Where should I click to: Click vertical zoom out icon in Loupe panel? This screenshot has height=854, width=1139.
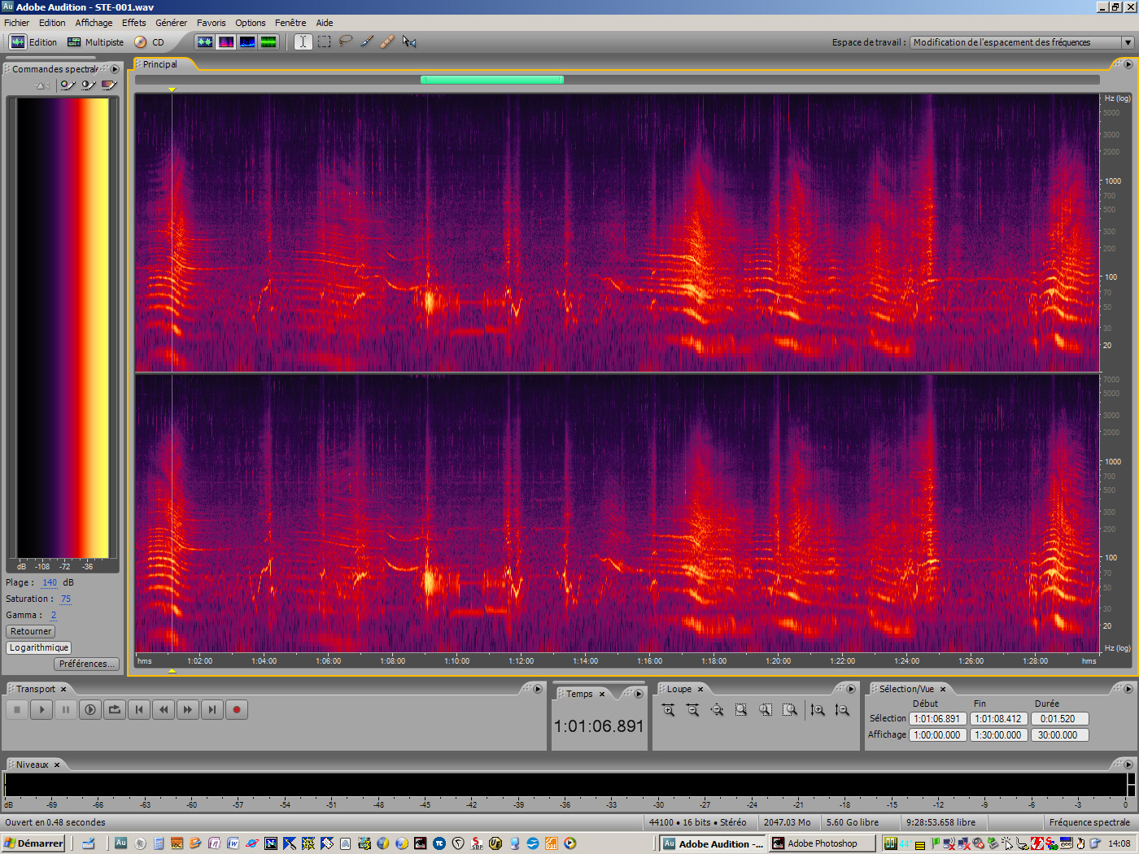point(842,709)
